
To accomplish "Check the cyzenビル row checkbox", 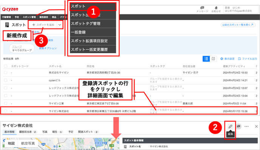I will 6,80.
